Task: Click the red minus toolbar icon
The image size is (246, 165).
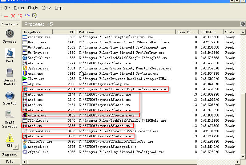Action: [6, 16]
